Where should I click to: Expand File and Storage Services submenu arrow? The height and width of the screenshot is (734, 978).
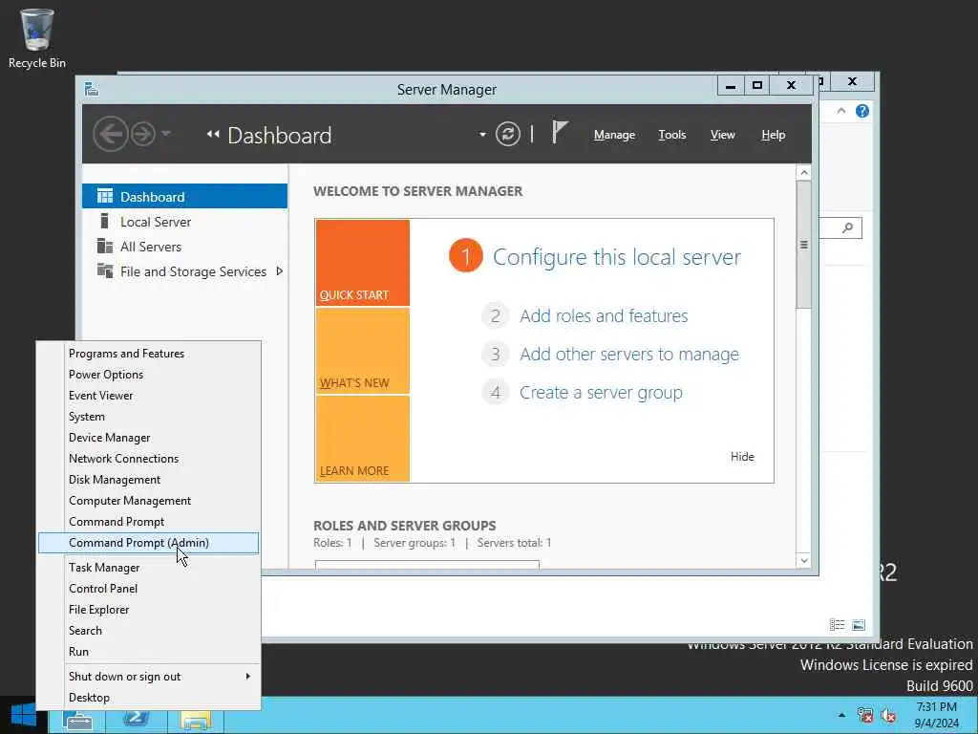(x=280, y=270)
